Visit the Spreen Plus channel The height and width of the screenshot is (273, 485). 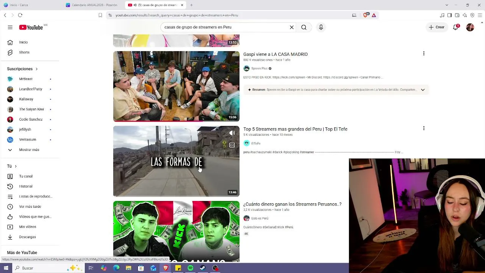tap(260, 69)
